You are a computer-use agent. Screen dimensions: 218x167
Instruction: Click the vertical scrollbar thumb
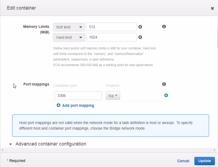click(217, 38)
